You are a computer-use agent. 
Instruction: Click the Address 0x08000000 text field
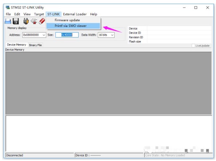click(32, 35)
